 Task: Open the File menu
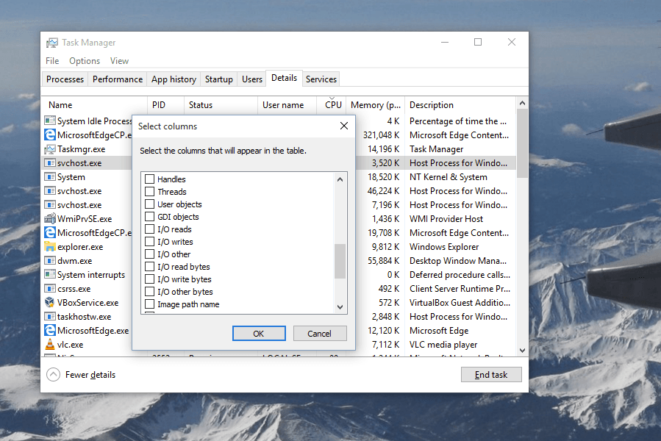pos(52,61)
